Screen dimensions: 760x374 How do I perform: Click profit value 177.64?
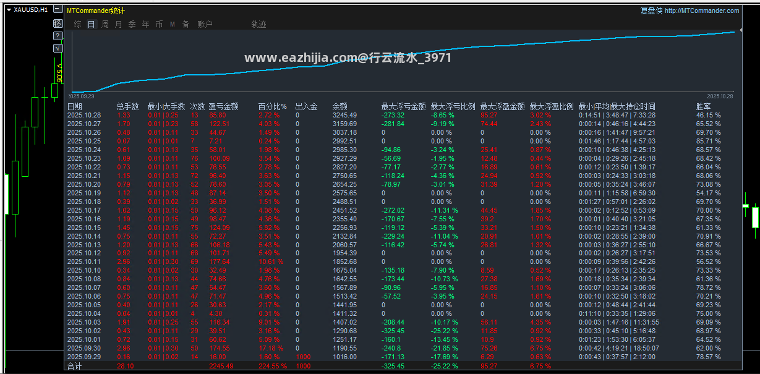(x=220, y=262)
